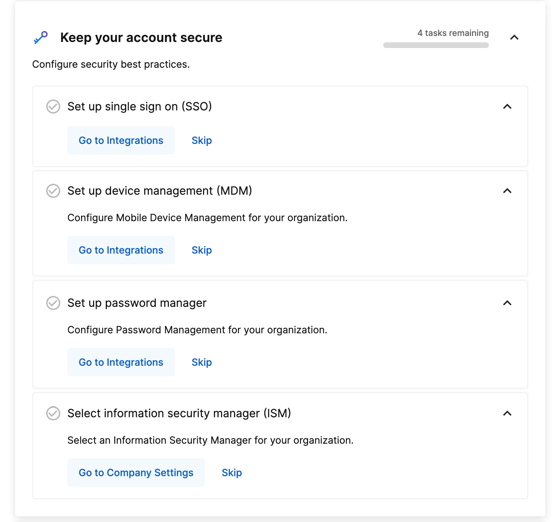Image resolution: width=557 pixels, height=522 pixels.
Task: Click Select information security manager (ISM) title
Action: pyautogui.click(x=179, y=413)
